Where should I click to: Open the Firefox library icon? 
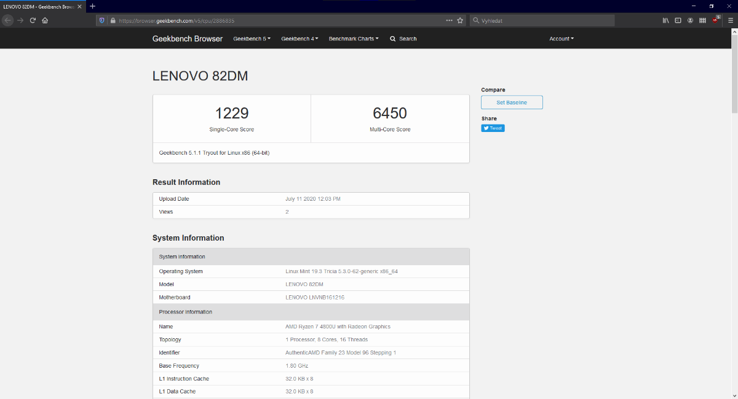[x=665, y=20]
